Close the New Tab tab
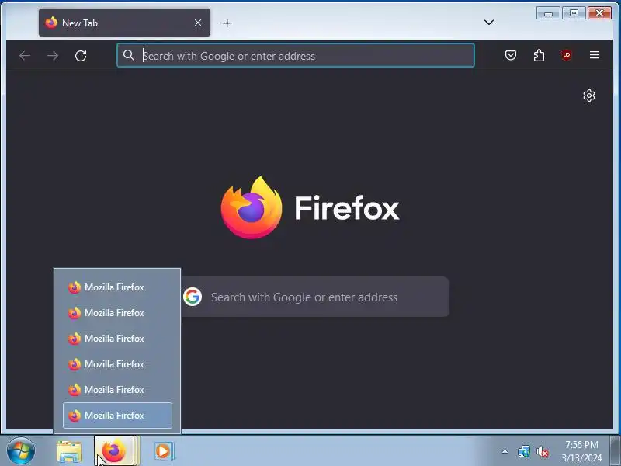621x466 pixels. [x=198, y=23]
